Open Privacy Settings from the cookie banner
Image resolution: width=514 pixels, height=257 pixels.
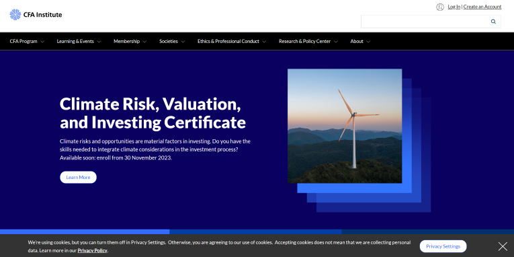[x=443, y=246]
